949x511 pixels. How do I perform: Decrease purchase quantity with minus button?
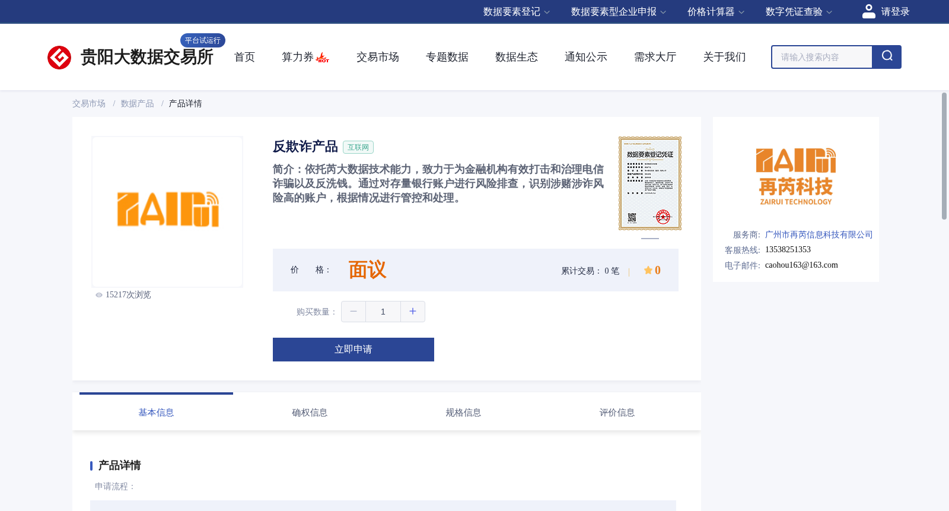[354, 312]
